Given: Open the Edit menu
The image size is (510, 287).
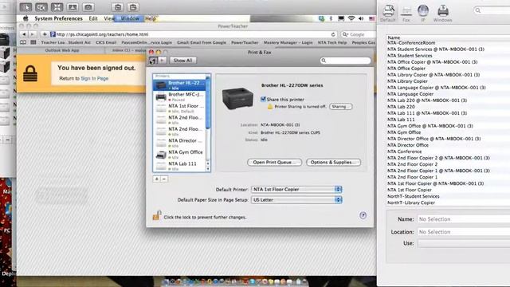Looking at the screenshot, I should tap(93, 18).
